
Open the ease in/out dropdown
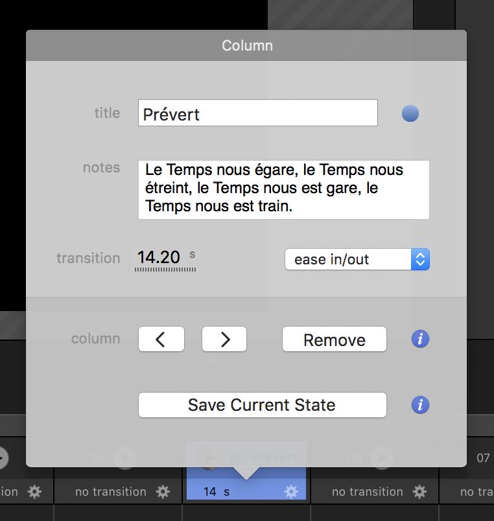tap(357, 259)
